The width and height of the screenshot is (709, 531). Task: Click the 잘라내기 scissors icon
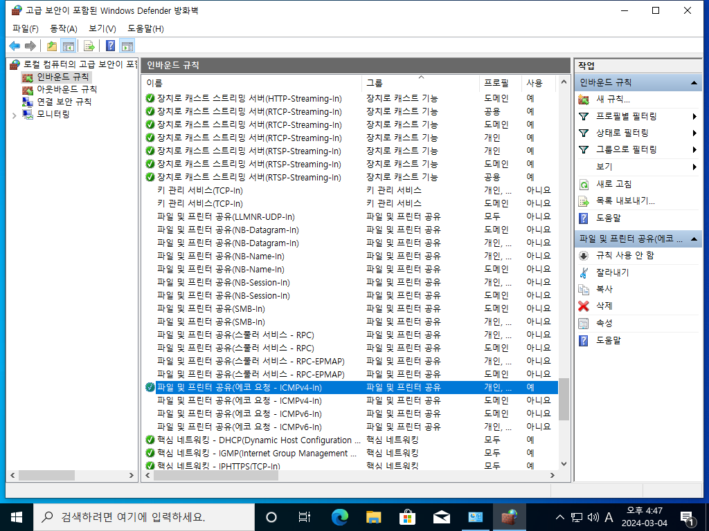(584, 272)
